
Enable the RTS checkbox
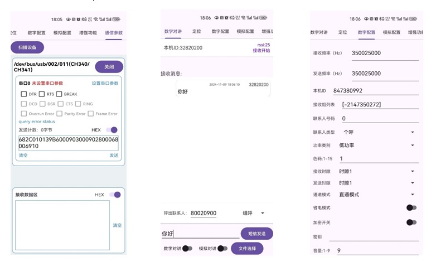click(42, 94)
